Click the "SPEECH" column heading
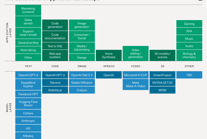The height and width of the screenshot is (139, 207). click(109, 66)
